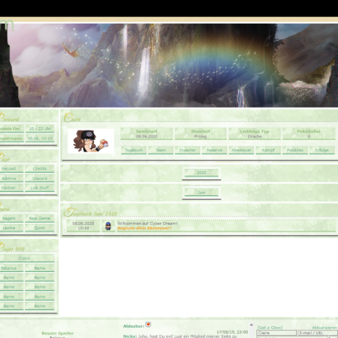The image size is (338, 338).
Task: Switch to the Team tab
Action: click(160, 150)
